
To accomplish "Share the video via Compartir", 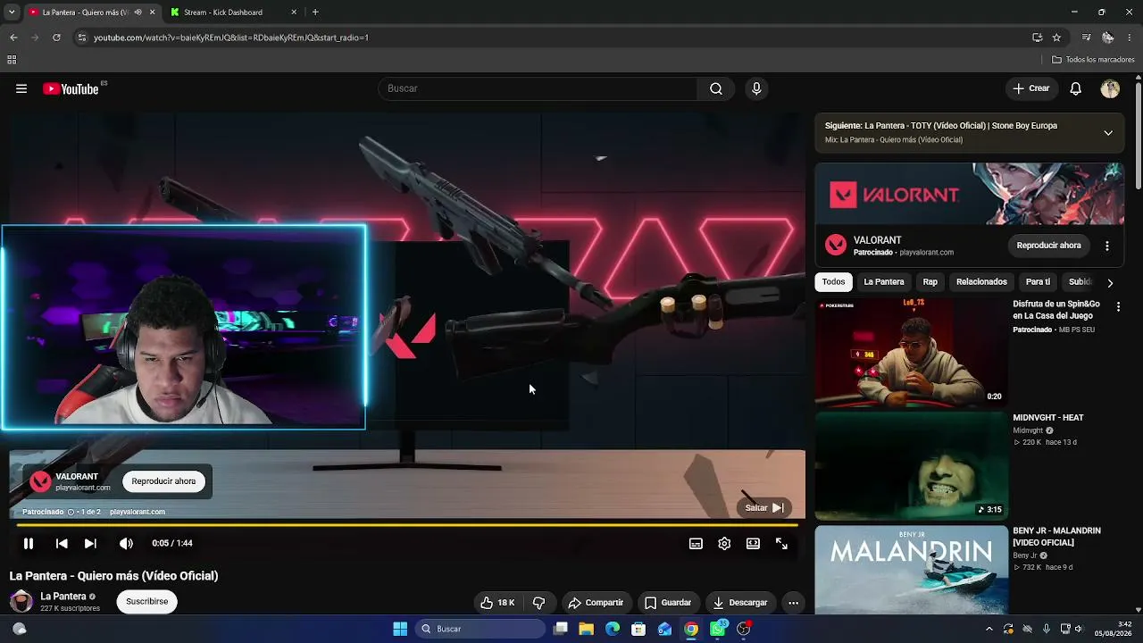I will [596, 603].
